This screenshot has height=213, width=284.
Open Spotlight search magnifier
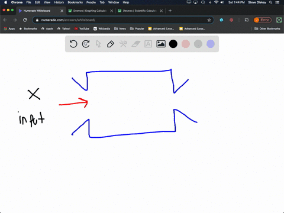(271, 2)
